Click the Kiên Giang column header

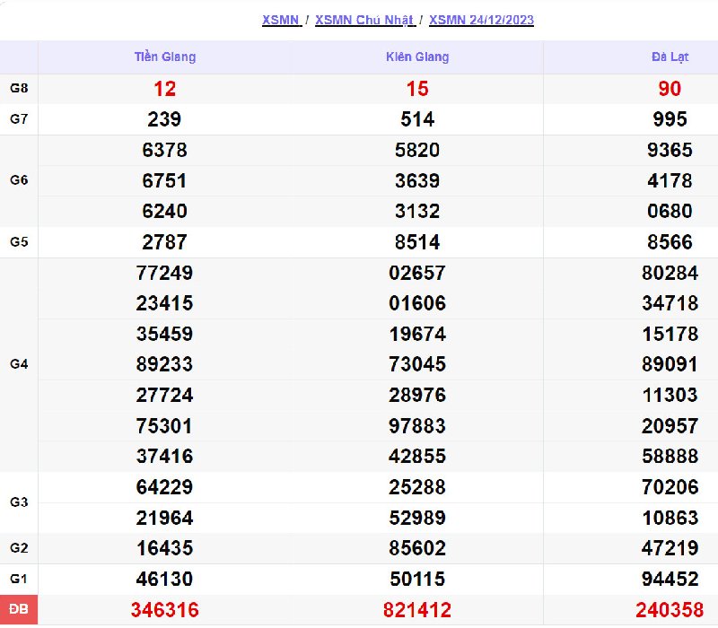point(417,57)
